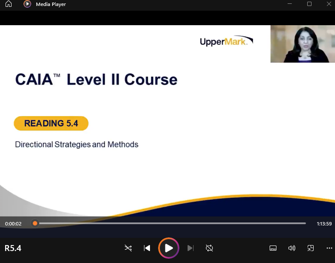Image resolution: width=335 pixels, height=263 pixels.
Task: Open the volume control
Action: (x=292, y=248)
